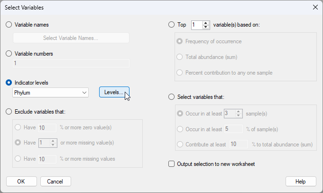Select the Variable names radio option

9,25
